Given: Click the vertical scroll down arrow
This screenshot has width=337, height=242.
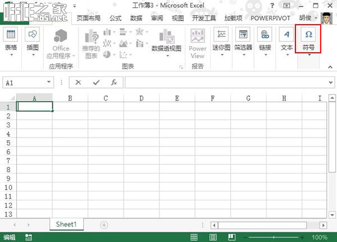Looking at the screenshot, I should [x=332, y=214].
